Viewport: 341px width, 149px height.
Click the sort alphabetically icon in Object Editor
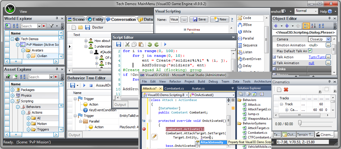click(314, 26)
